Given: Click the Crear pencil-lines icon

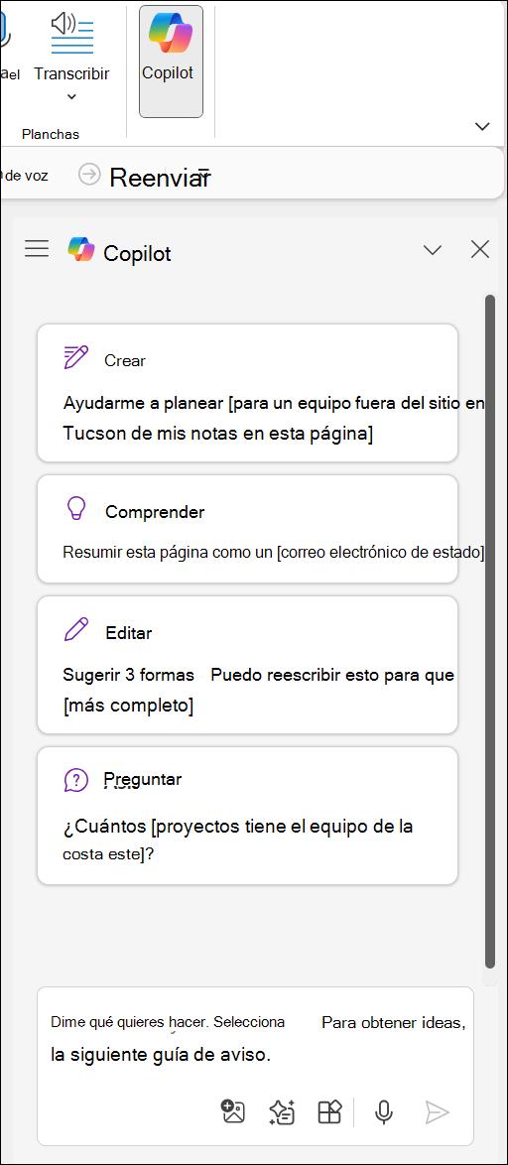Looking at the screenshot, I should (x=75, y=358).
